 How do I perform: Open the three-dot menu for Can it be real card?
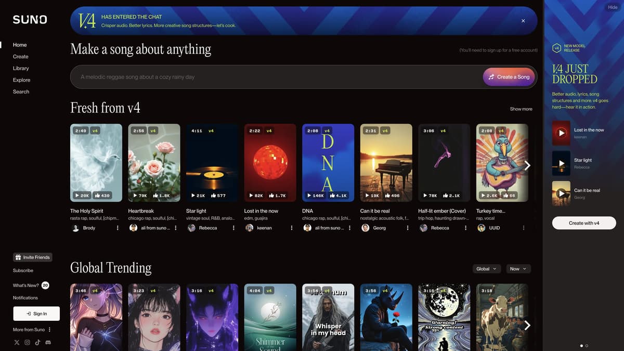click(x=408, y=228)
